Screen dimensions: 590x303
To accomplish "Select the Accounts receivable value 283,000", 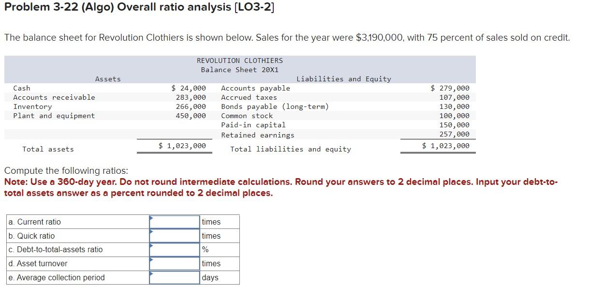I will point(192,97).
